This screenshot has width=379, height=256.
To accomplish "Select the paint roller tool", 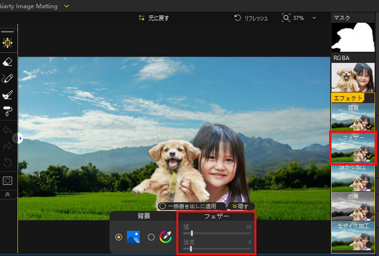I will tap(8, 112).
